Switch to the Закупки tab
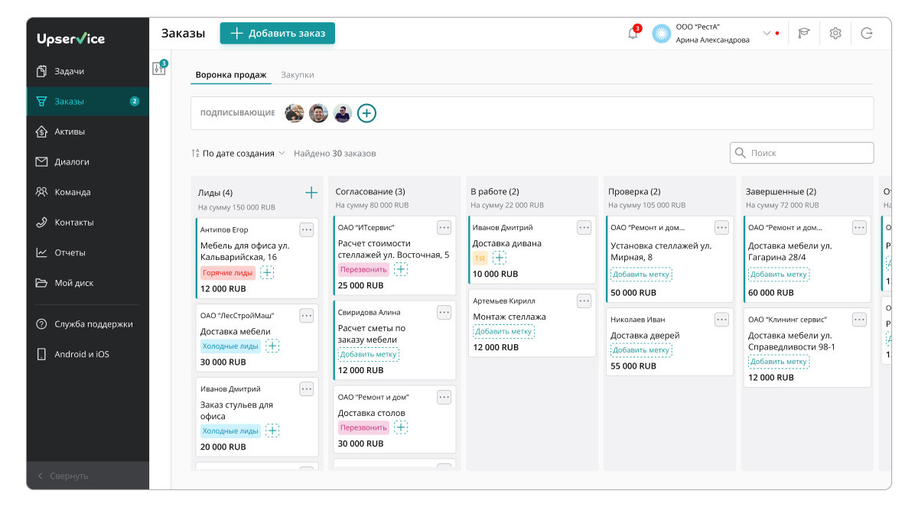 tap(297, 75)
